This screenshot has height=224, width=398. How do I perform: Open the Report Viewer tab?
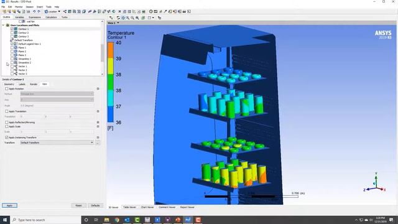[187, 207]
